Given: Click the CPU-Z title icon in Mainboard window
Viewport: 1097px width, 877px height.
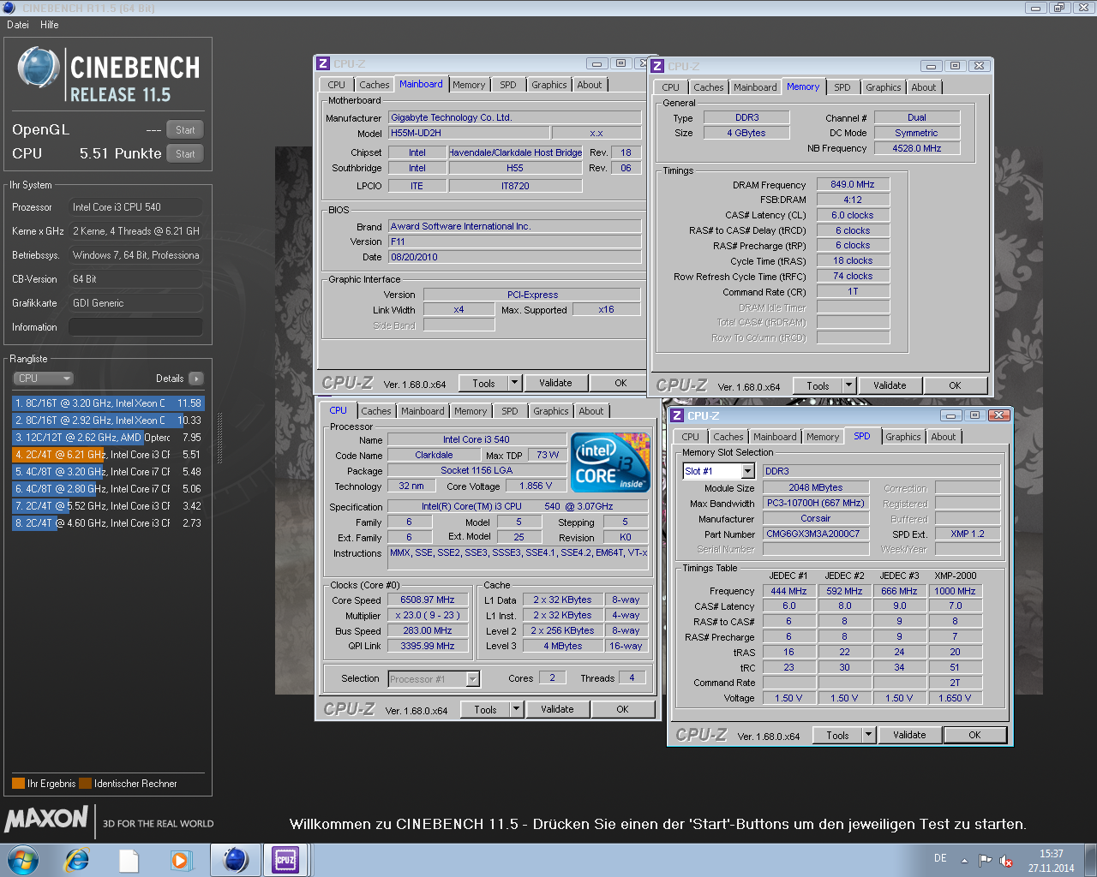Looking at the screenshot, I should 323,63.
